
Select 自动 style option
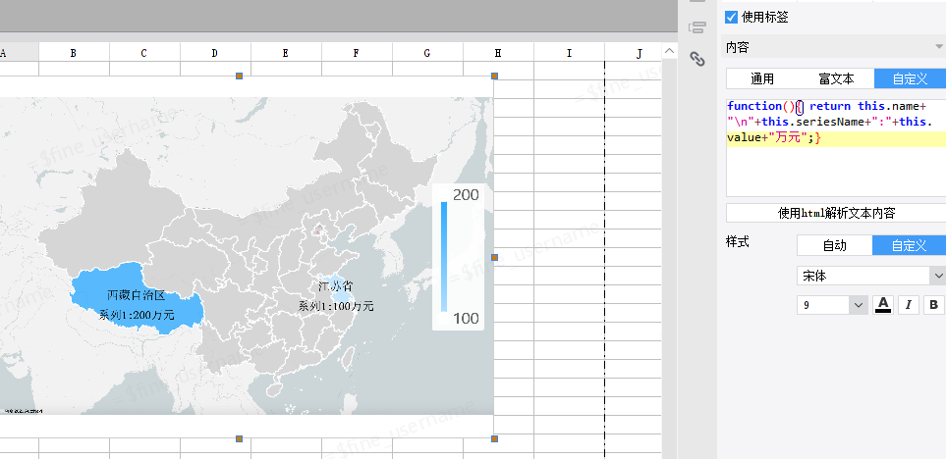pyautogui.click(x=834, y=245)
